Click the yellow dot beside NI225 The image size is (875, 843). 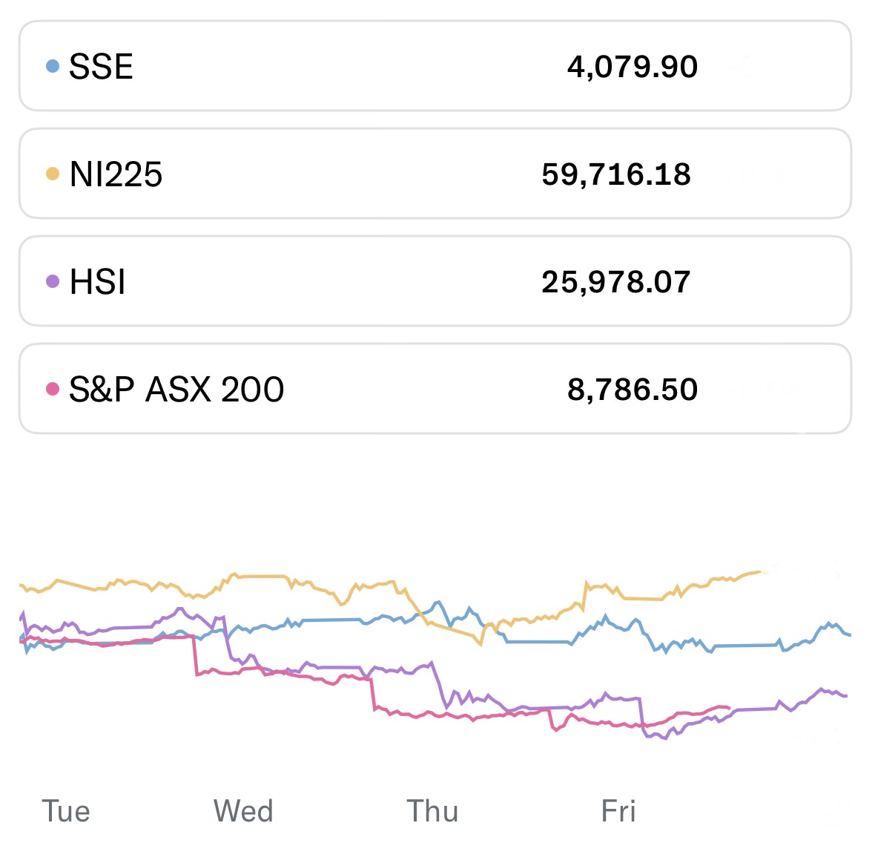(52, 174)
